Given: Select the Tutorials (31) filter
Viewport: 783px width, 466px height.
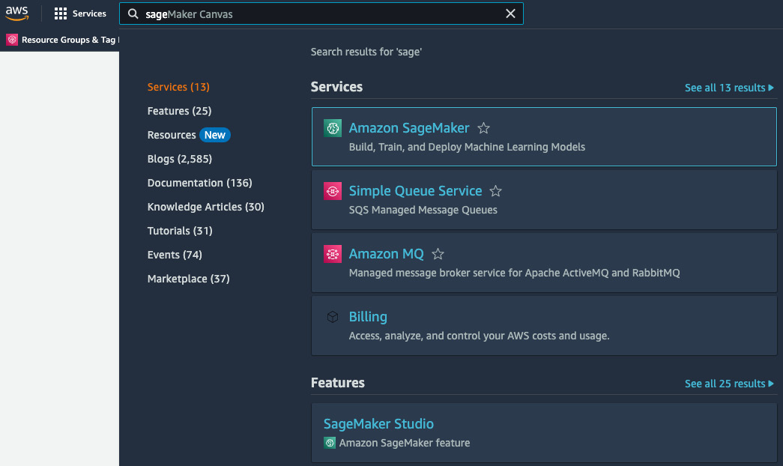Looking at the screenshot, I should pyautogui.click(x=180, y=231).
